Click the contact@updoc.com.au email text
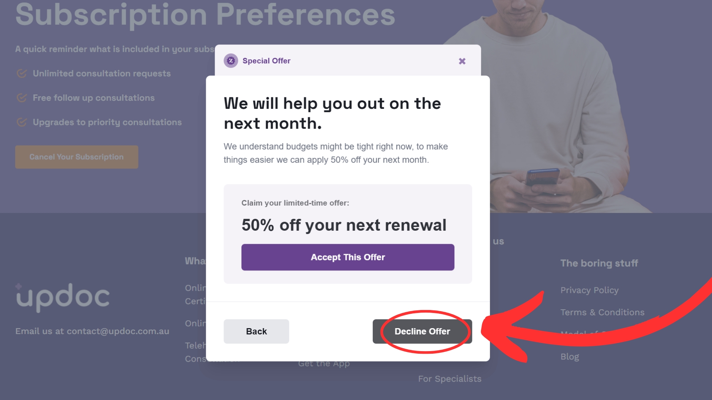712x400 pixels. click(118, 331)
